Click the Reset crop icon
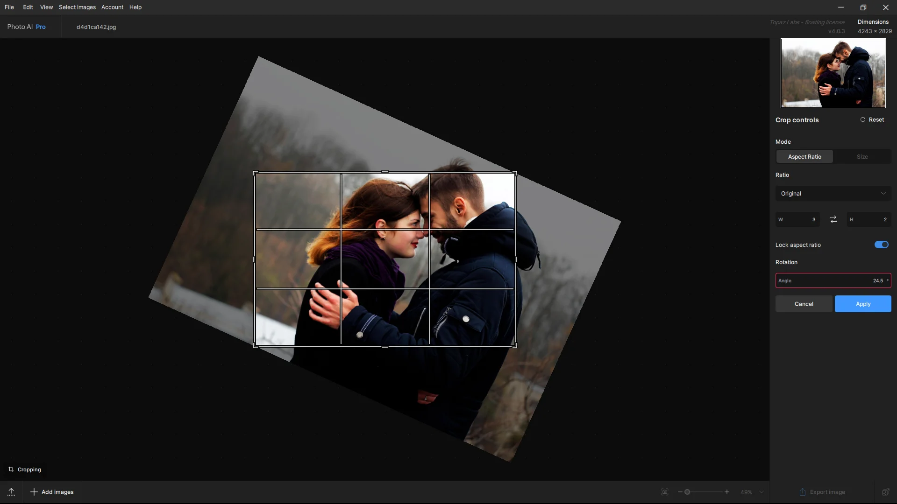The height and width of the screenshot is (504, 897). (x=863, y=119)
